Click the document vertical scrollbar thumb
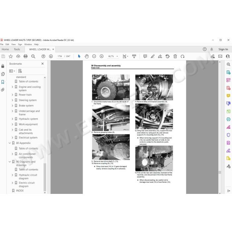The height and width of the screenshot is (232, 232). pyautogui.click(x=220, y=172)
